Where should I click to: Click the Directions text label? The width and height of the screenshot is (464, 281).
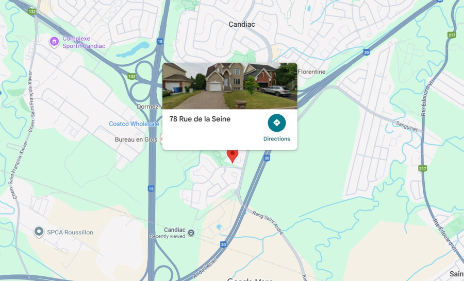click(x=277, y=138)
